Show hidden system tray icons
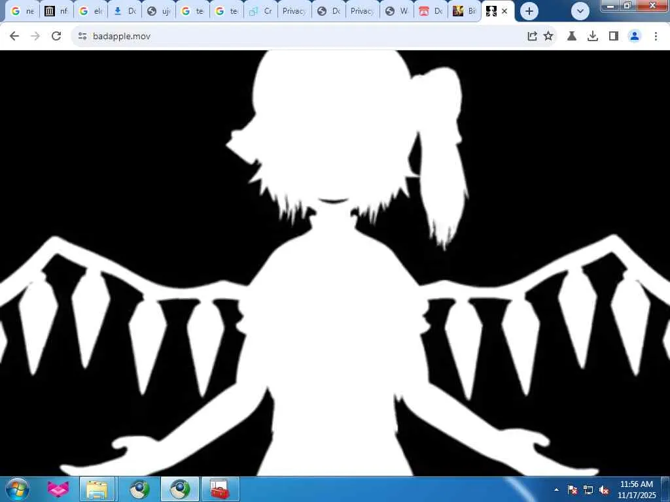The image size is (670, 502). [x=556, y=490]
